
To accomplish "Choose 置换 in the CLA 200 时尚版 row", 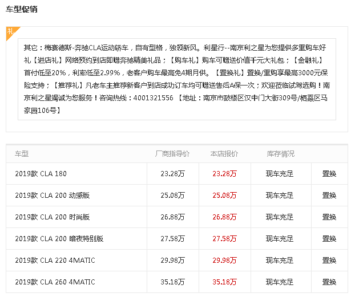I will [x=329, y=217].
